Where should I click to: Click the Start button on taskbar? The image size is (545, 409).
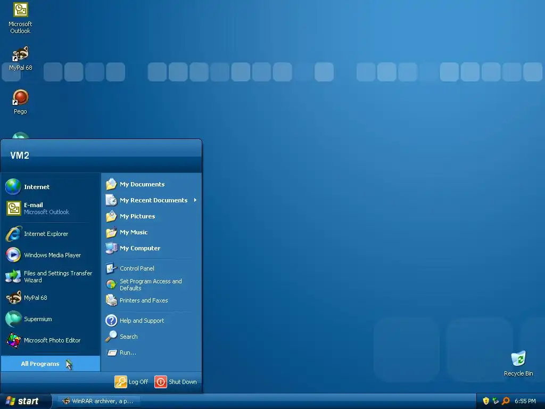point(25,401)
